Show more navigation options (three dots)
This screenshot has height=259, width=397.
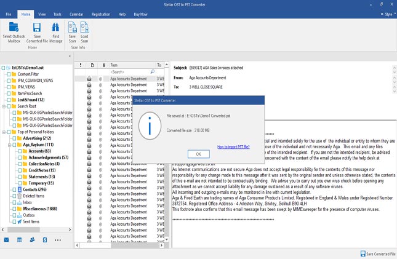click(x=58, y=240)
